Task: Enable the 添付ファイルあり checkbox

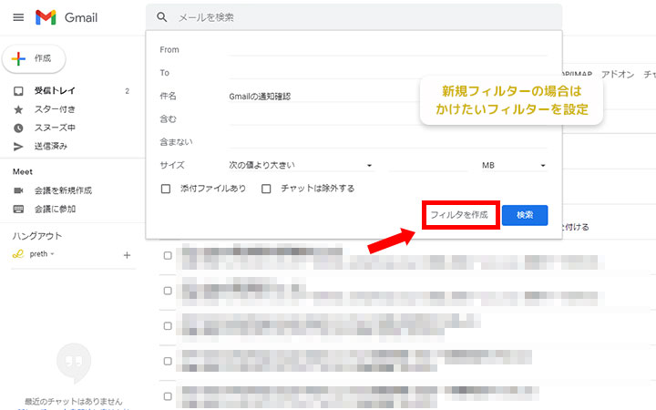Action: pos(166,189)
